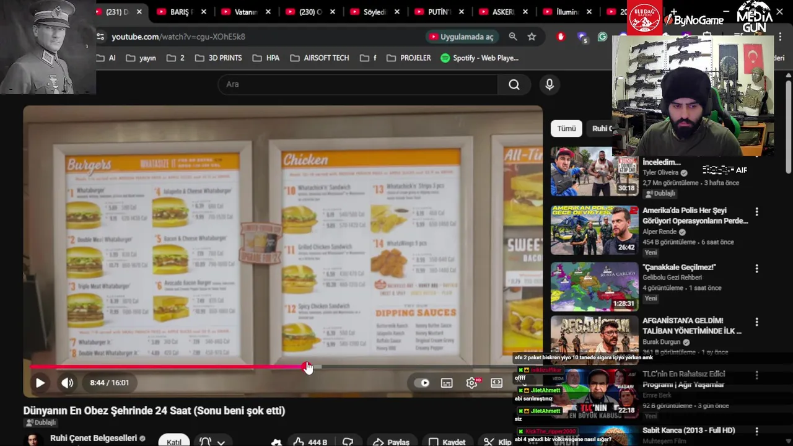Click the red extension icon in toolbar
Image resolution: width=793 pixels, height=446 pixels.
(561, 37)
